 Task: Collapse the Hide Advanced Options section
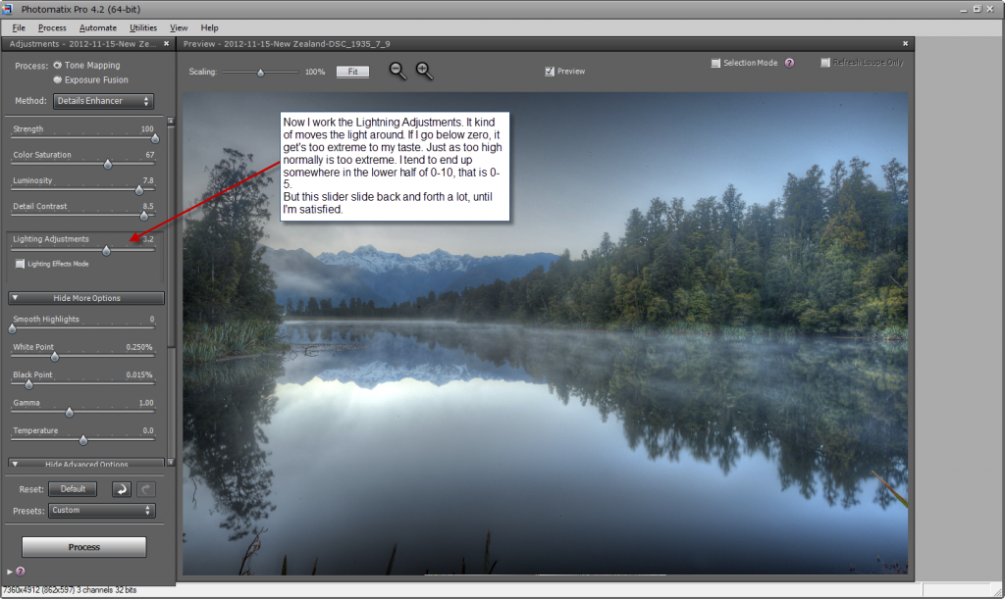86,464
